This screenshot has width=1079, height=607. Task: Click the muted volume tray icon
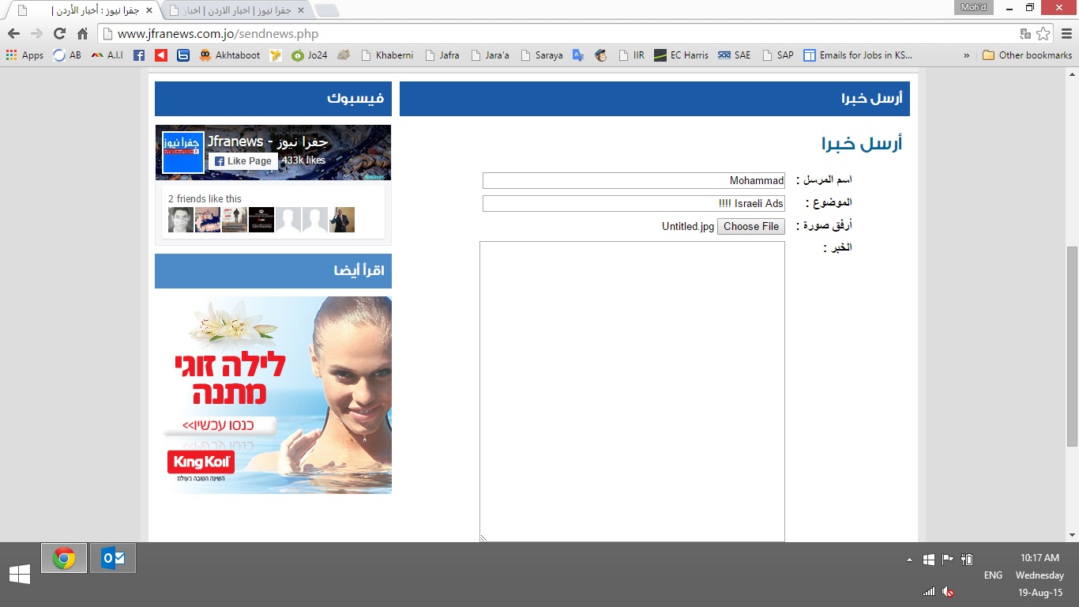(949, 591)
